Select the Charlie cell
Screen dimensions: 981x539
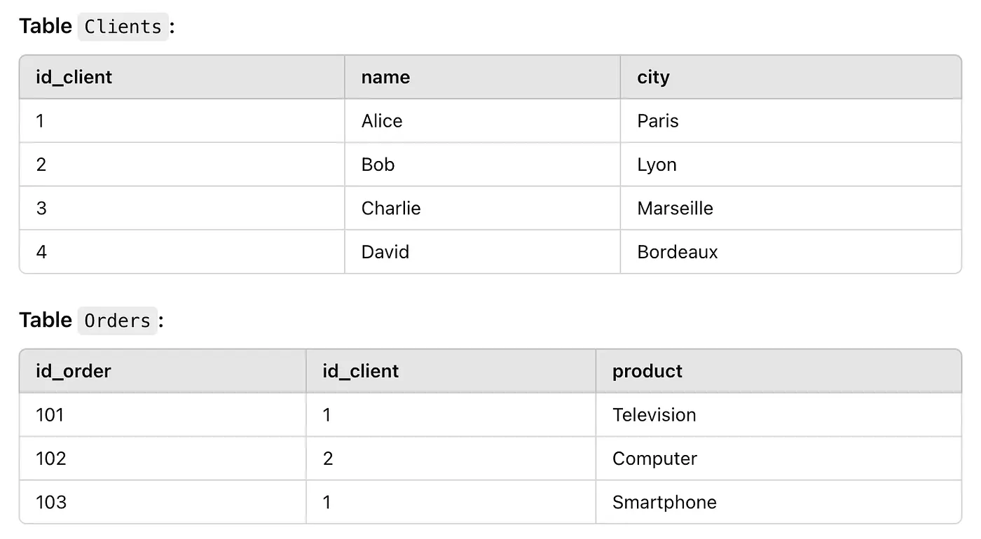click(483, 208)
